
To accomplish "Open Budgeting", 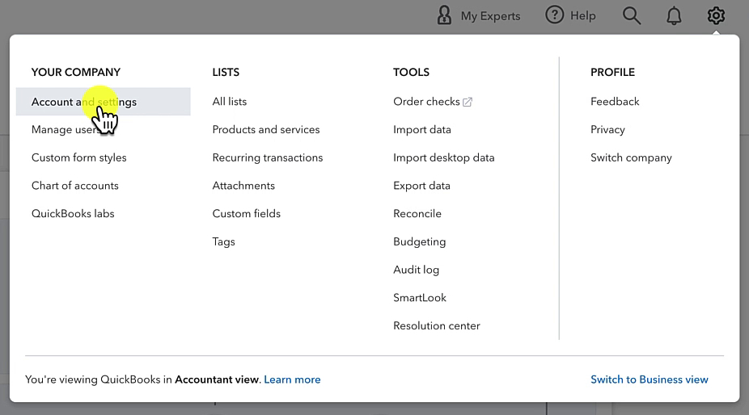I will [420, 242].
